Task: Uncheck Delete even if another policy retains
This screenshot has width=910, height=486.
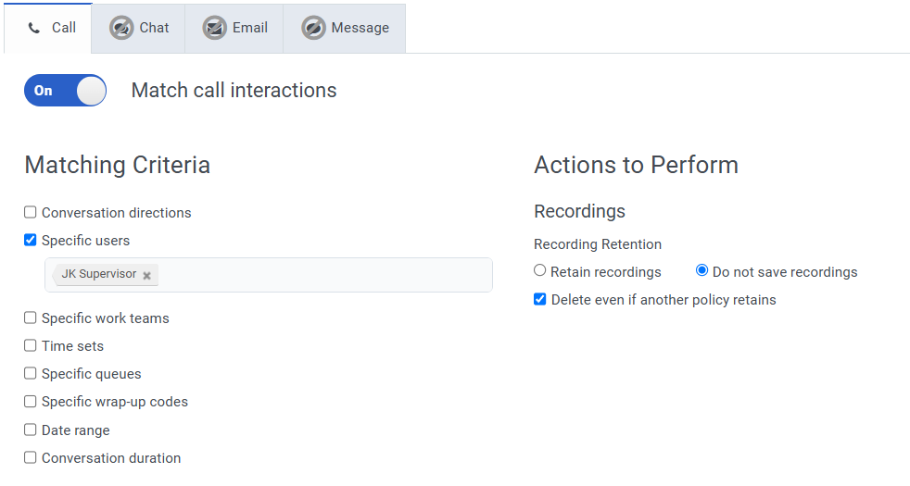Action: (x=540, y=300)
